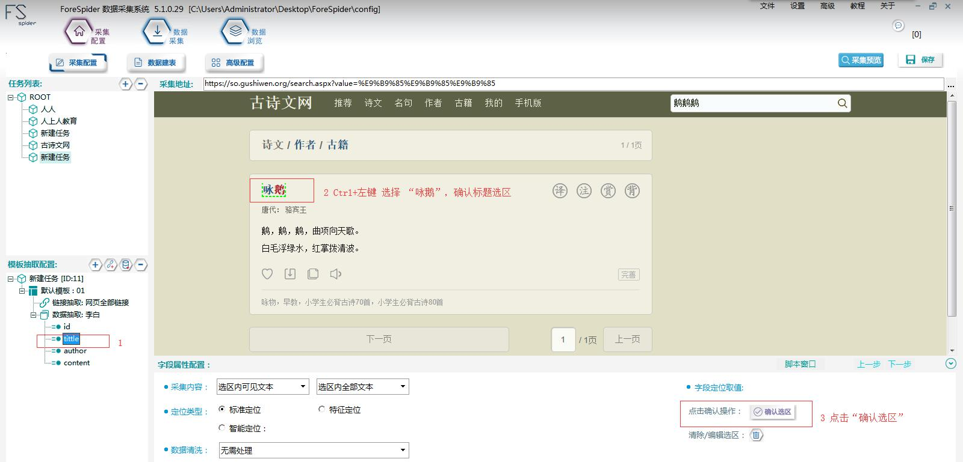963x462 pixels.
Task: Click the author link 骆宾王
Action: 296,210
